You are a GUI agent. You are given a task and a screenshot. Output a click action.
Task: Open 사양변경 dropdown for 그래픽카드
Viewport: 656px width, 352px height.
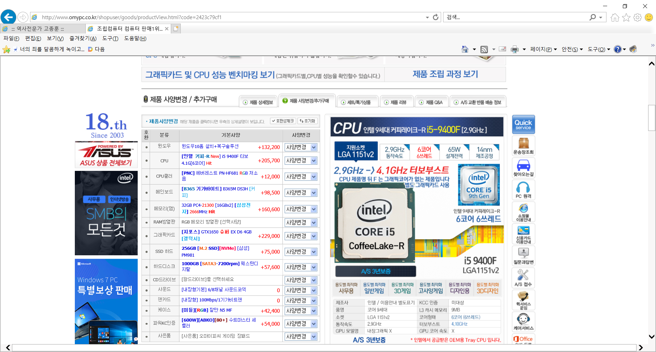pyautogui.click(x=301, y=236)
